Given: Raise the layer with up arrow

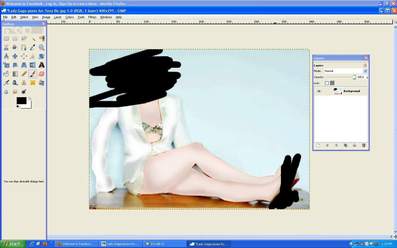Looking at the screenshot, I should pos(327,145).
